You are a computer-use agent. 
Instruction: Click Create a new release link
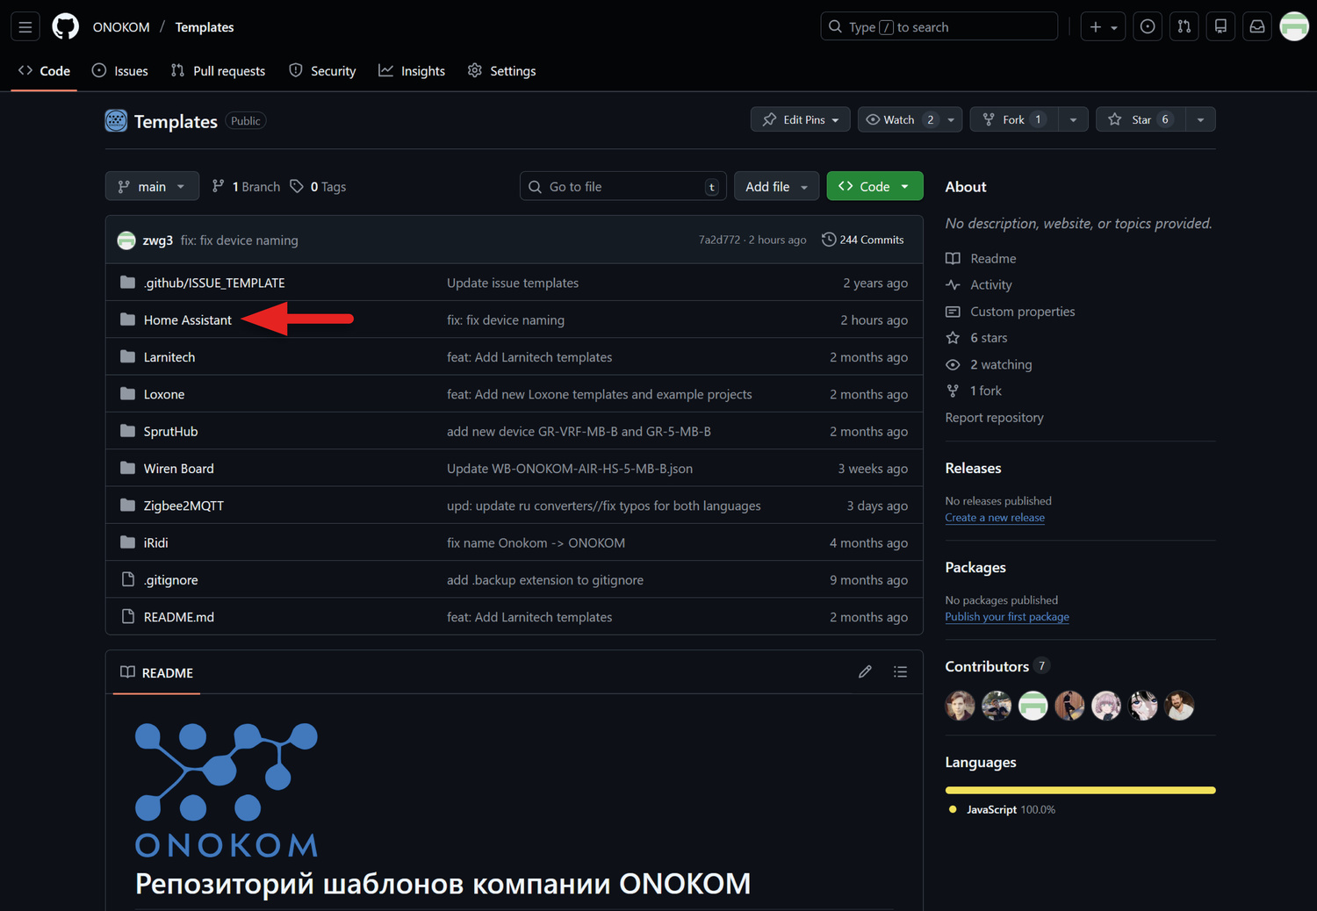995,518
